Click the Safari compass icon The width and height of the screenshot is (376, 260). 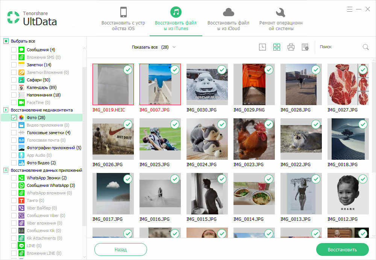[x=21, y=80]
